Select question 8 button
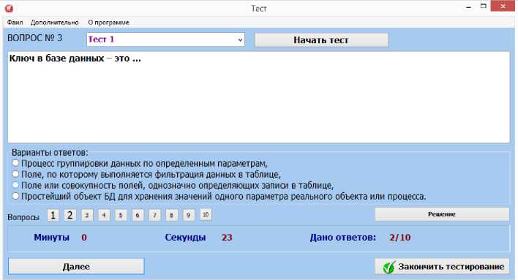The height and width of the screenshot is (280, 518). tap(171, 215)
